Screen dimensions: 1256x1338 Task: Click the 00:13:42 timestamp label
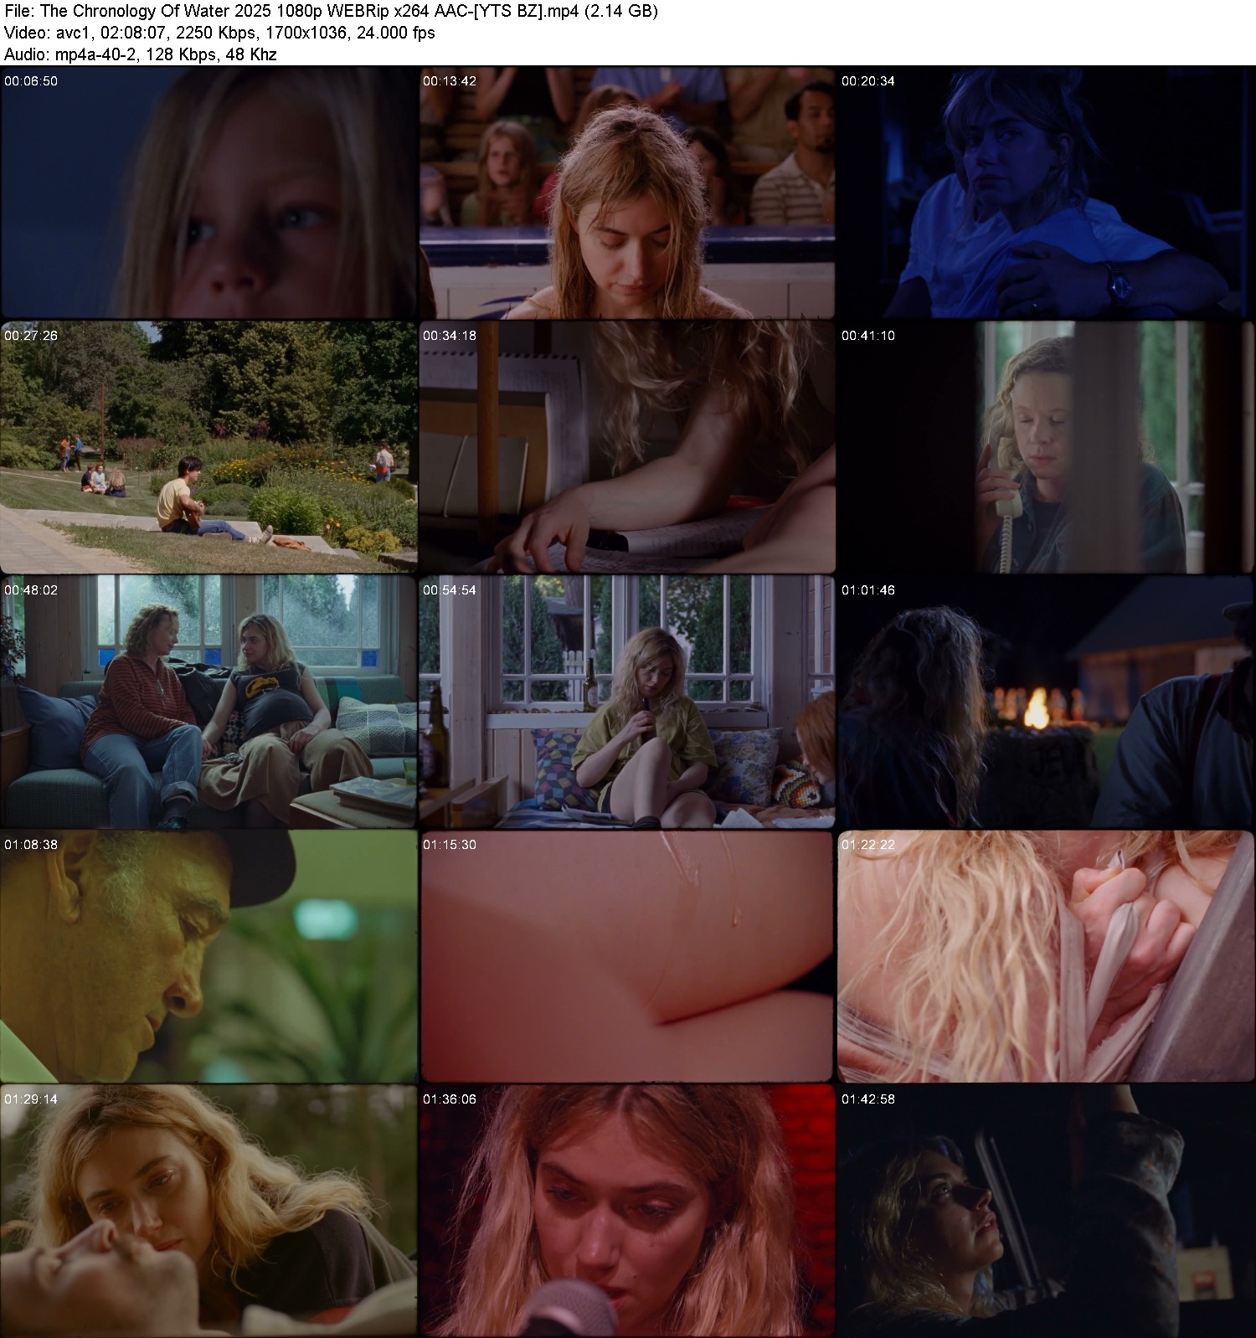click(450, 81)
